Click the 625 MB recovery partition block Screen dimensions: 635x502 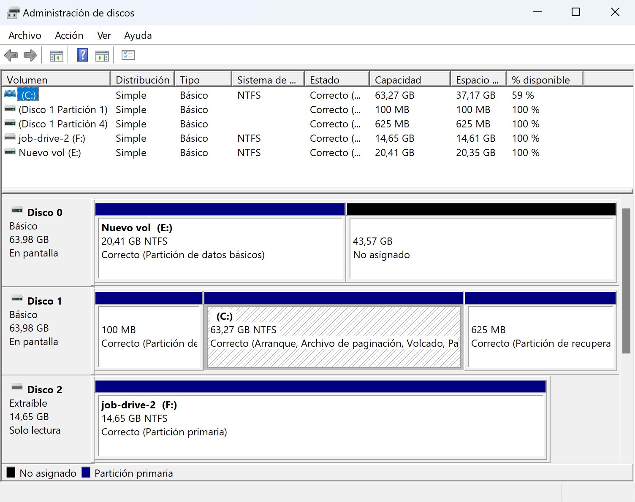click(x=540, y=337)
